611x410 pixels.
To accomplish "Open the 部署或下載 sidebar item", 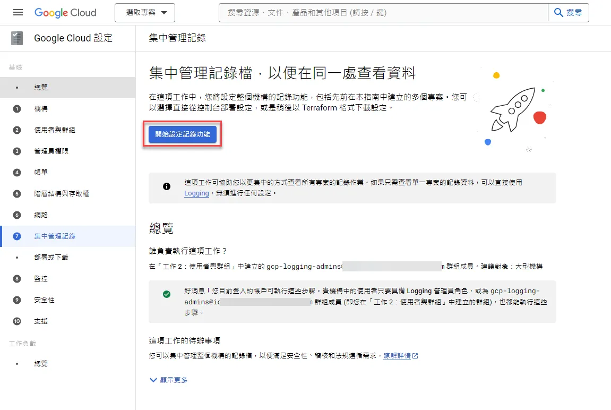I will coord(68,257).
